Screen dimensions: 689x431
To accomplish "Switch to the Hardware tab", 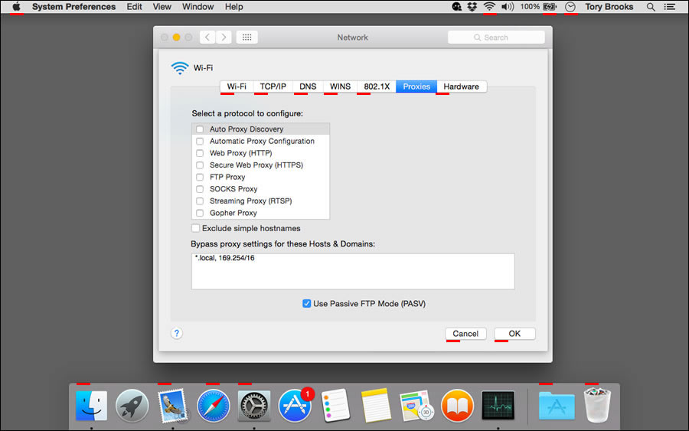I will (x=462, y=87).
